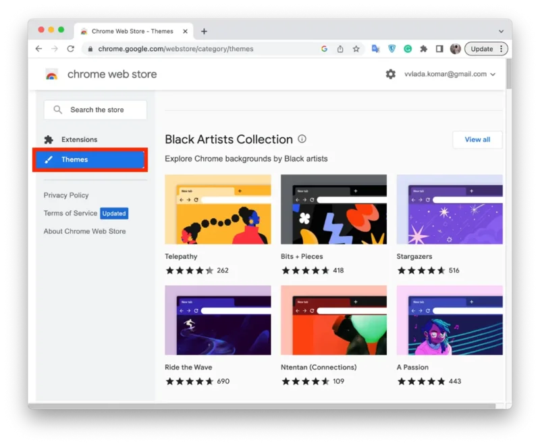Expand the tab search chevron
540x446 pixels.
pos(501,31)
